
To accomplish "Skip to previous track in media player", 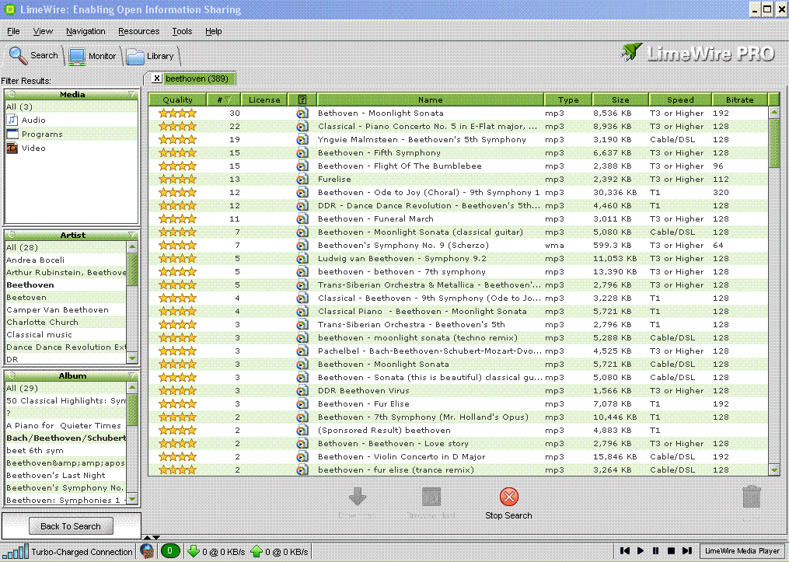I will click(625, 551).
